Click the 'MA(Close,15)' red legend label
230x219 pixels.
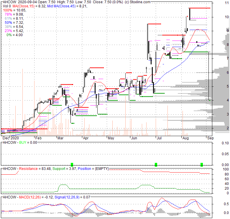click(24, 6)
